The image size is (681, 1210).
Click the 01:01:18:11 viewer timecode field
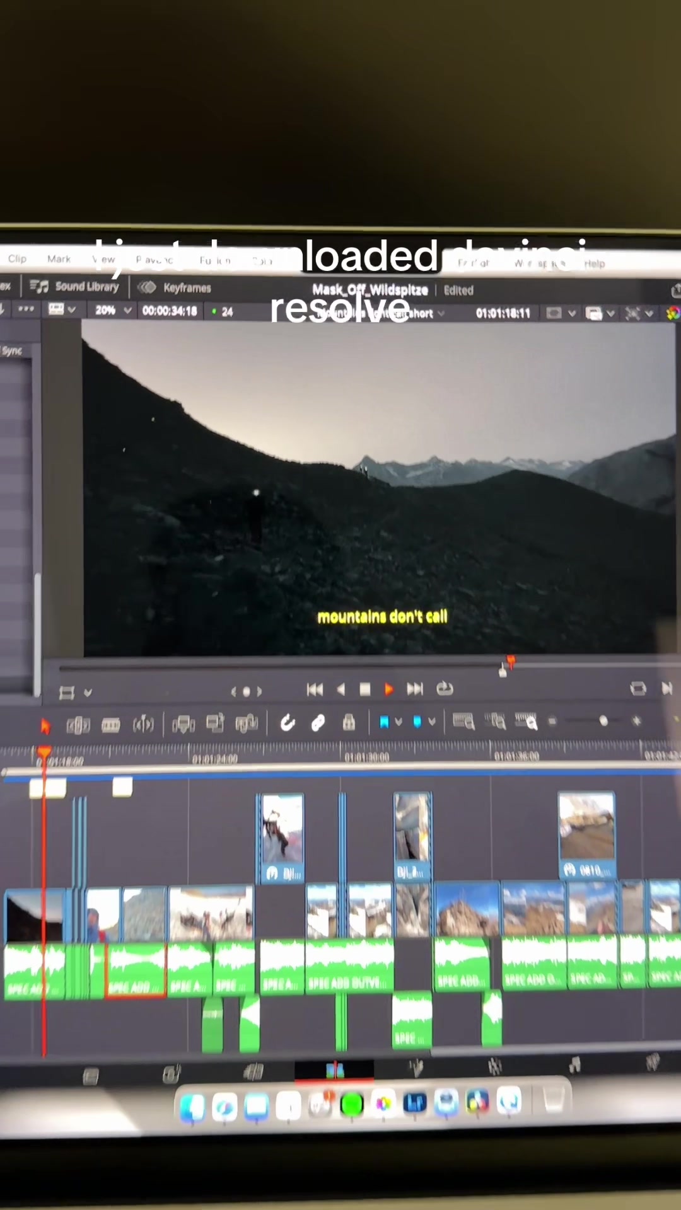(x=503, y=313)
